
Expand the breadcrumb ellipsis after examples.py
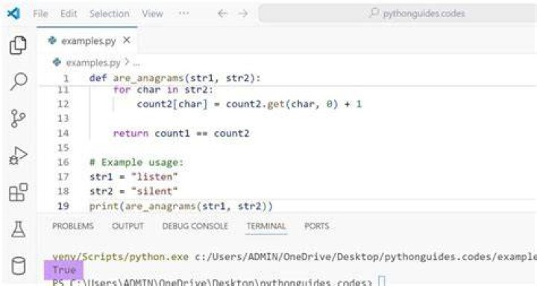(136, 63)
